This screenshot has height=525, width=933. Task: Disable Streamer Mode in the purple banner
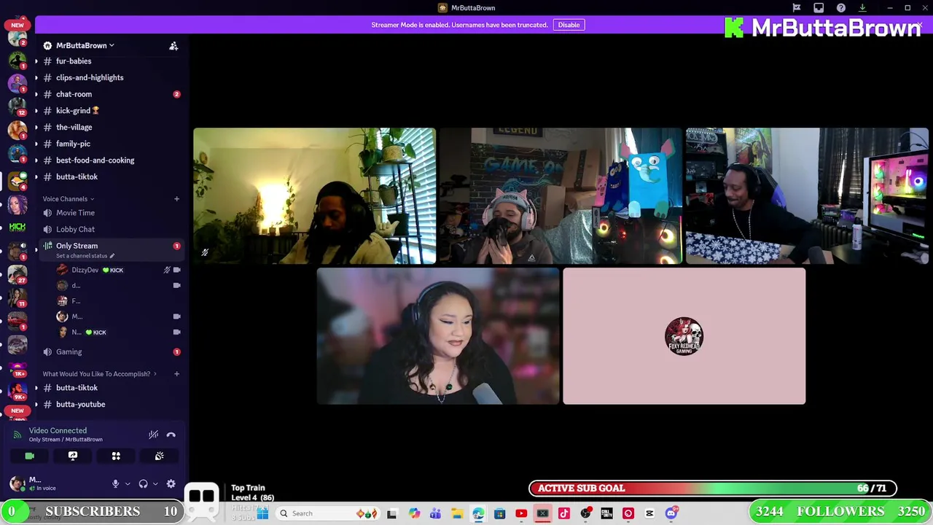tap(569, 25)
